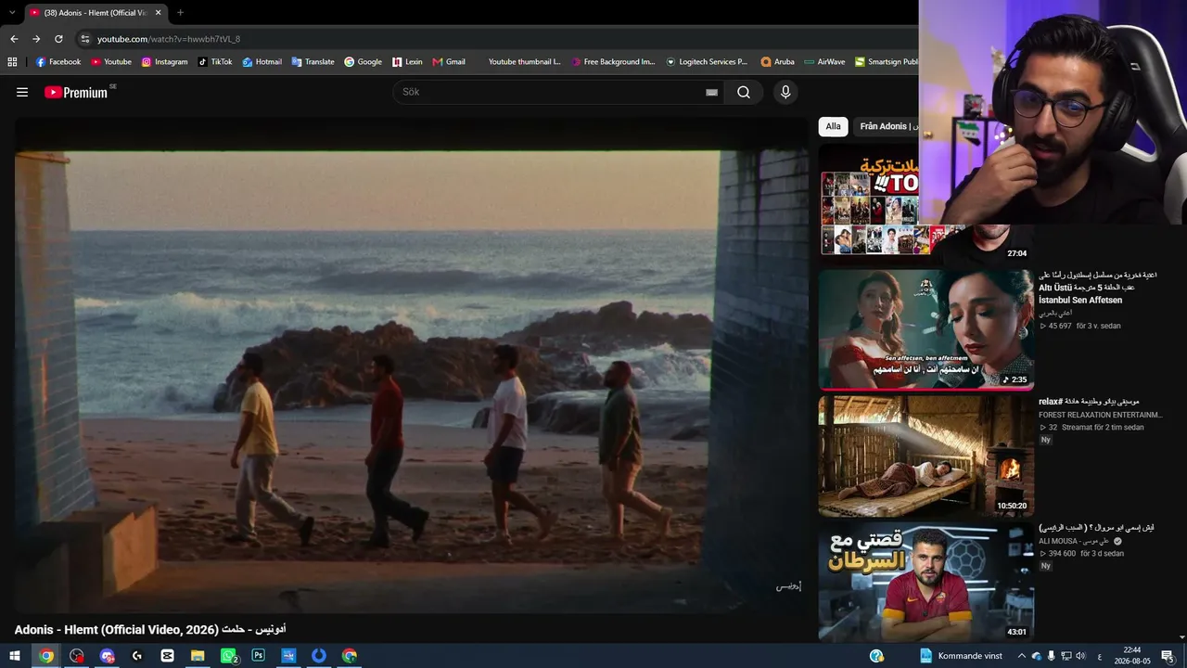Go forward with browser forward arrow
Viewport: 1187px width, 668px height.
tap(36, 39)
